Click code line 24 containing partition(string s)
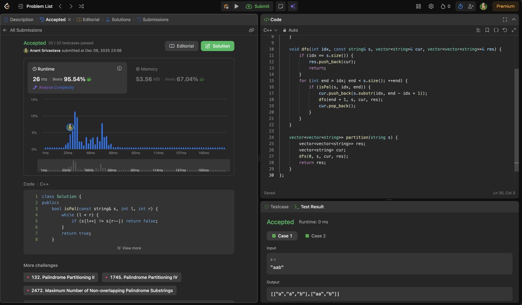 344,137
